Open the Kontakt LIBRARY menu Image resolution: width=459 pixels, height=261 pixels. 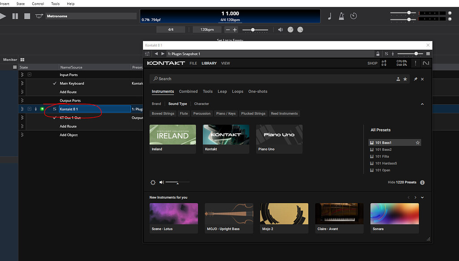coord(209,63)
